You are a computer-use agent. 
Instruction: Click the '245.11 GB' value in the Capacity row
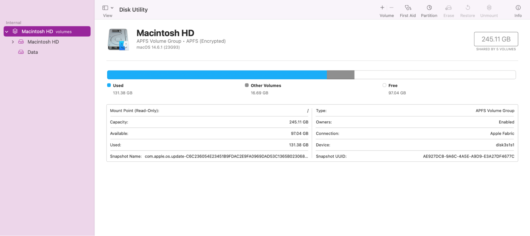pos(299,122)
